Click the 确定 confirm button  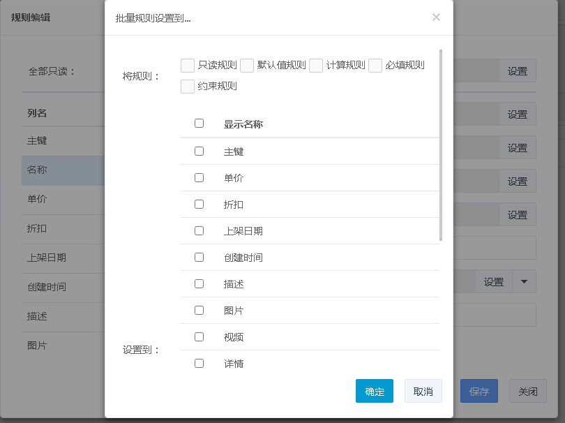tap(375, 392)
